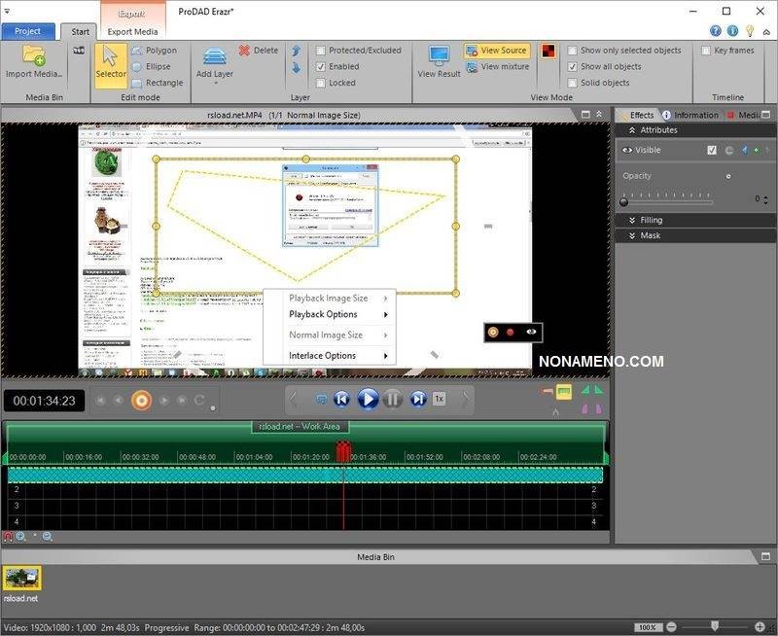Delete the selected layer

258,50
